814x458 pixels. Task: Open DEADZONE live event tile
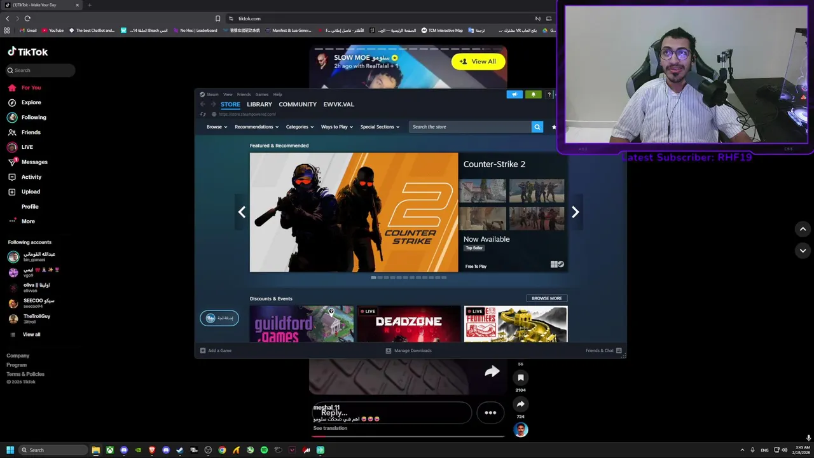(x=409, y=324)
